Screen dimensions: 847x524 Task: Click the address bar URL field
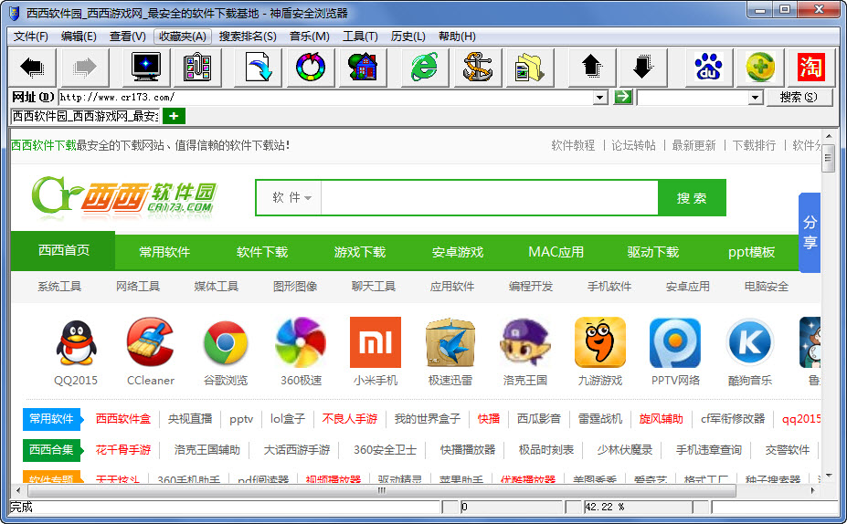(325, 98)
